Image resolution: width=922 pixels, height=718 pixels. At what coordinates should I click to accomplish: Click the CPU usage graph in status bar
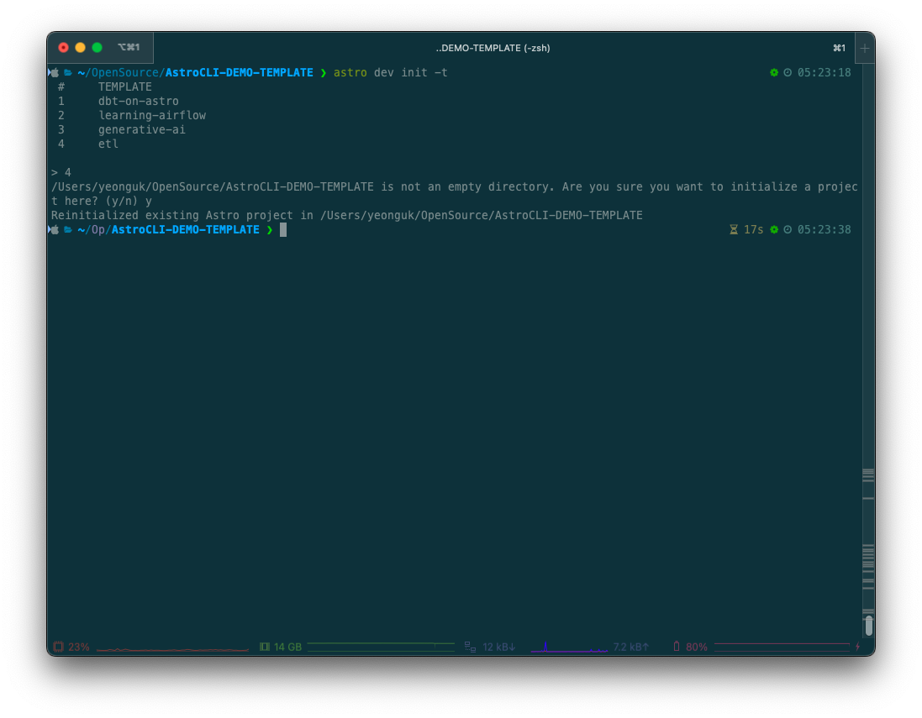tap(172, 649)
